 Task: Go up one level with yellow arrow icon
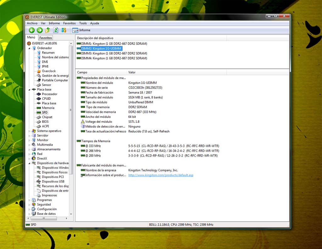coord(48,30)
